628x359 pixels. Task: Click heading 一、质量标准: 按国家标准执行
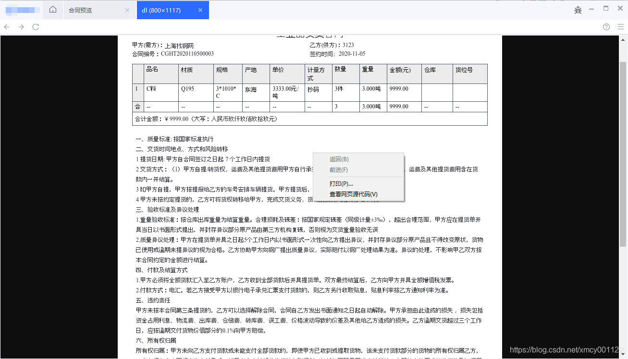click(x=174, y=139)
